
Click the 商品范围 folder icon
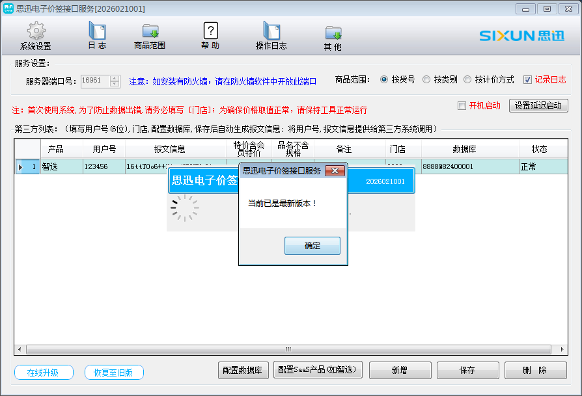point(150,31)
